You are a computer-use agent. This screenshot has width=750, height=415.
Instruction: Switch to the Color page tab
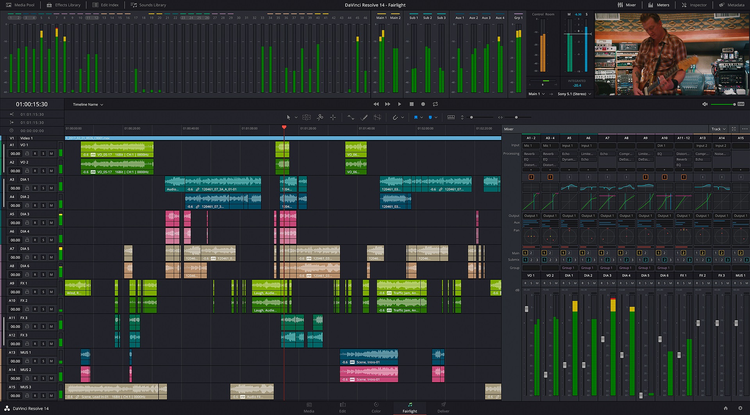coord(376,408)
